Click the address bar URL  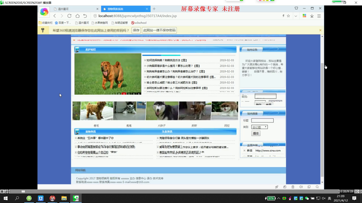click(x=137, y=16)
